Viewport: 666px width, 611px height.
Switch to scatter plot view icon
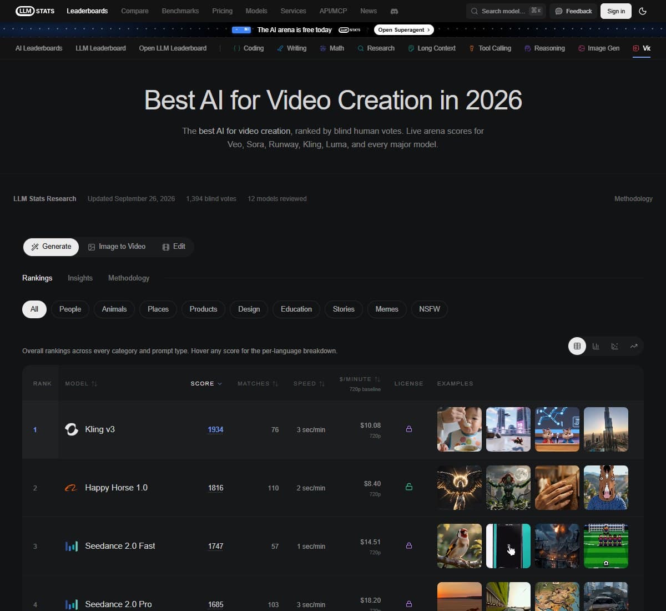point(615,346)
